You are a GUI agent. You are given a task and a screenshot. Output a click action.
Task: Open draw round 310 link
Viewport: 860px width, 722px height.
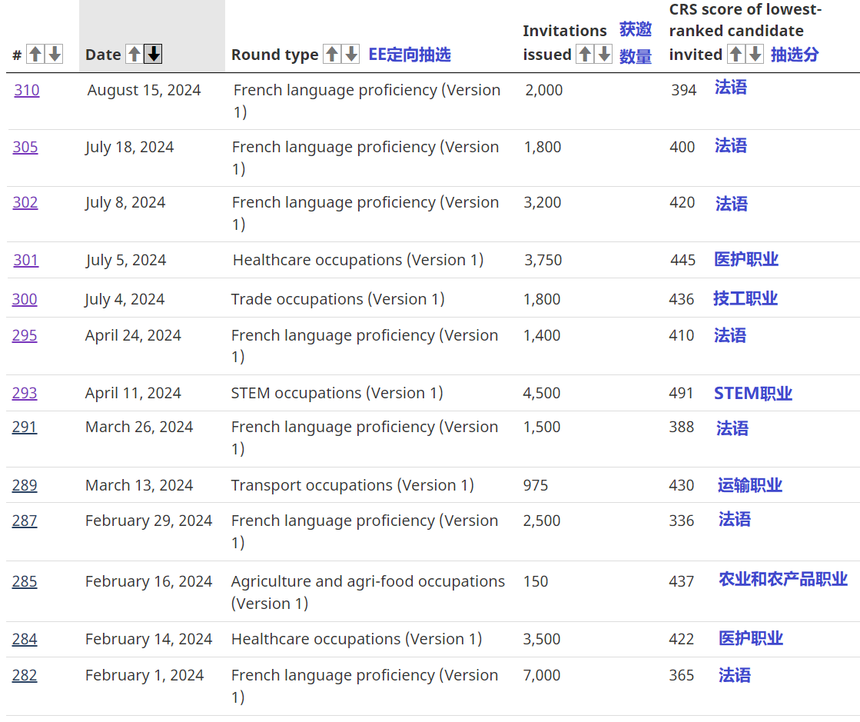tap(26, 90)
